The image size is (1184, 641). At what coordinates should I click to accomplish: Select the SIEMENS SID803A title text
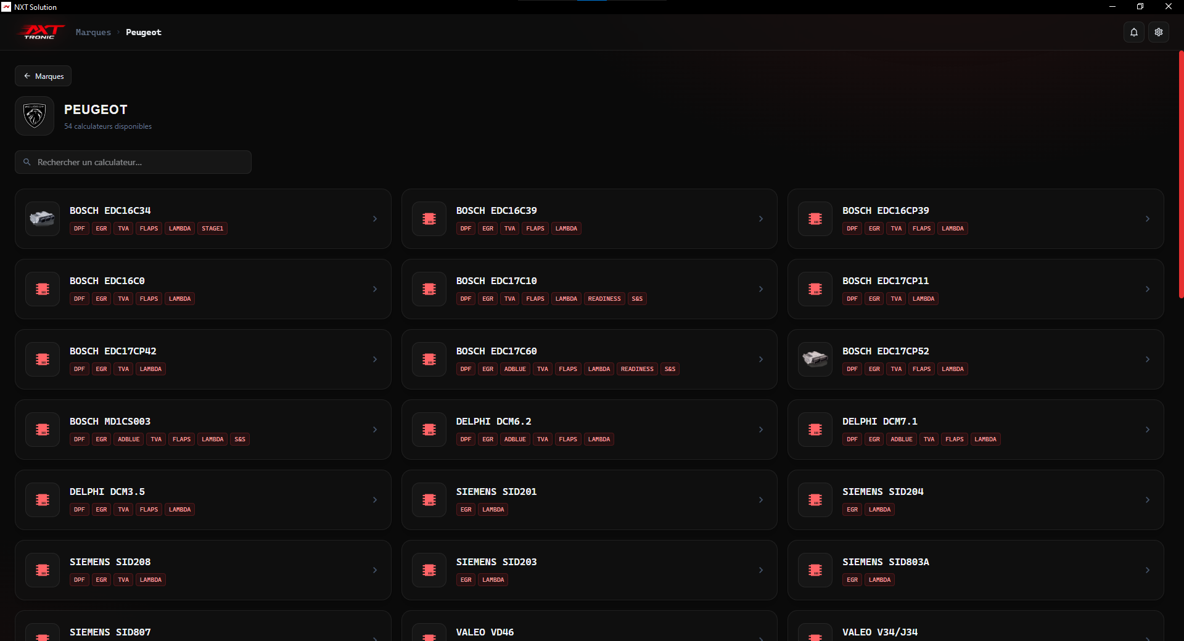click(886, 562)
